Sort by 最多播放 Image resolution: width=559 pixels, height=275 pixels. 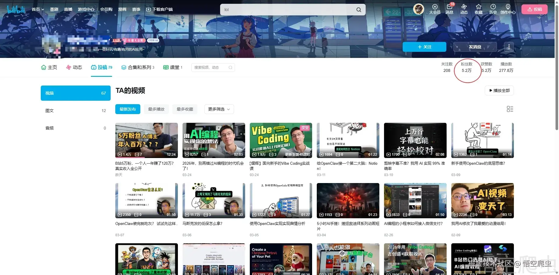[156, 109]
